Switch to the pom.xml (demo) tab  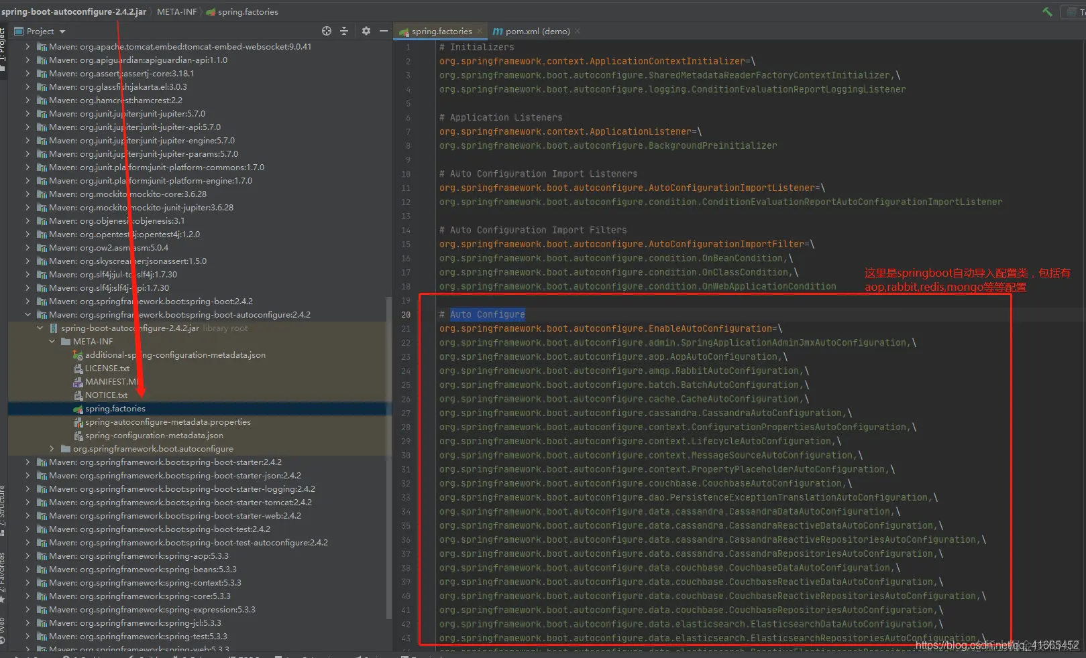(x=536, y=31)
